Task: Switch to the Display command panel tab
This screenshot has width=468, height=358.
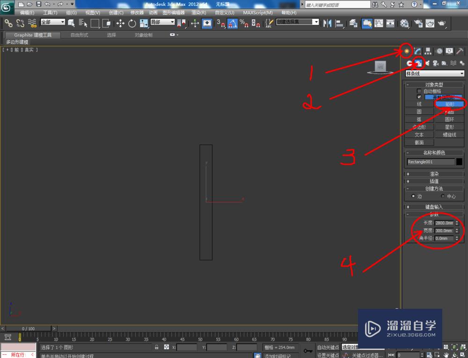Action: [449, 51]
